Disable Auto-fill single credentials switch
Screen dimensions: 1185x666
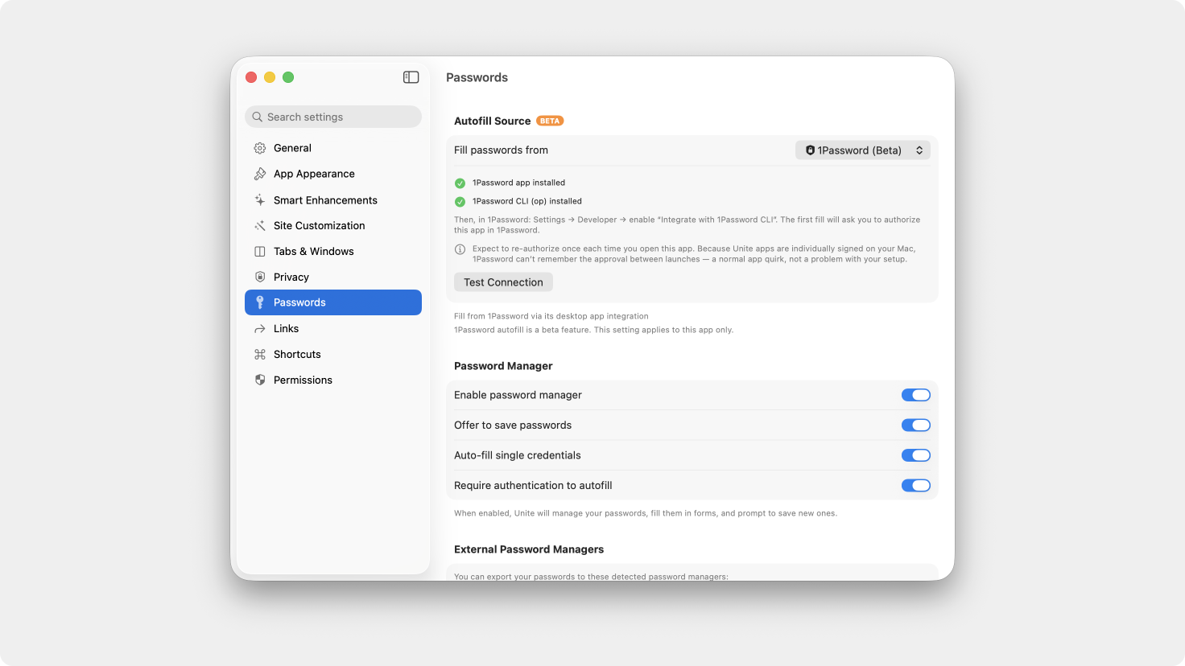coord(916,455)
